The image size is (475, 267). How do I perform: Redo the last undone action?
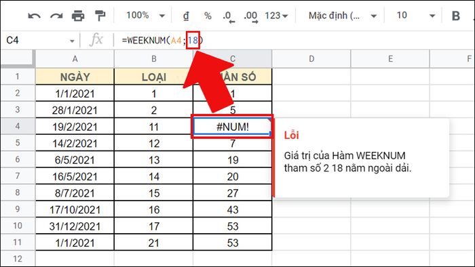[56, 16]
